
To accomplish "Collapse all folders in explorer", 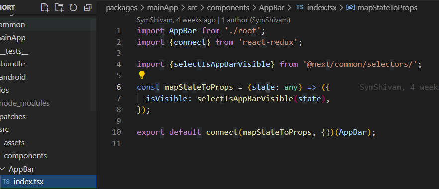I will coord(88,7).
